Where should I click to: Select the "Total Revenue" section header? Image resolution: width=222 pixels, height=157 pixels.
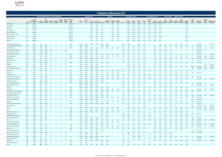(89, 17)
